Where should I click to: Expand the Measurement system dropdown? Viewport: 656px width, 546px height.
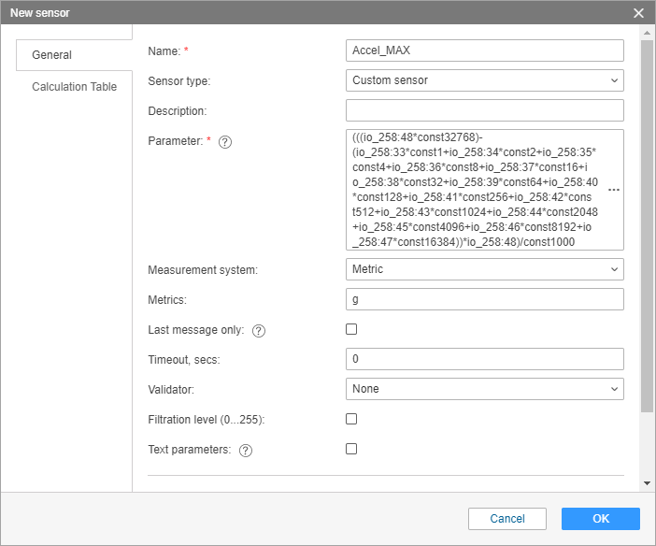(x=484, y=269)
